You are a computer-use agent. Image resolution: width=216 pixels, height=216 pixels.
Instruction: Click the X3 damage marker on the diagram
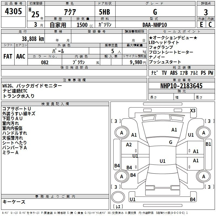click(x=193, y=110)
